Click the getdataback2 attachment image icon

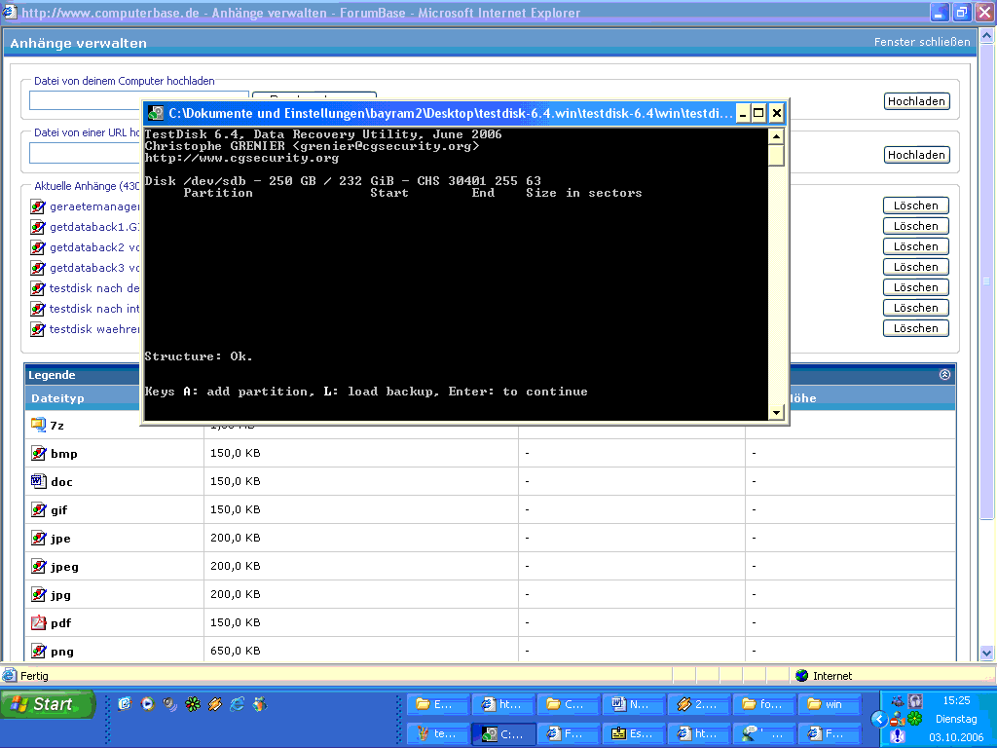tap(38, 247)
